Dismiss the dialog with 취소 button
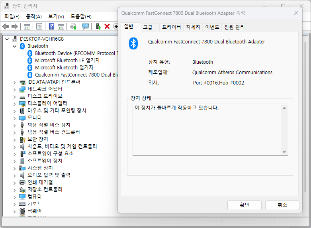The image size is (311, 228). tap(282, 205)
